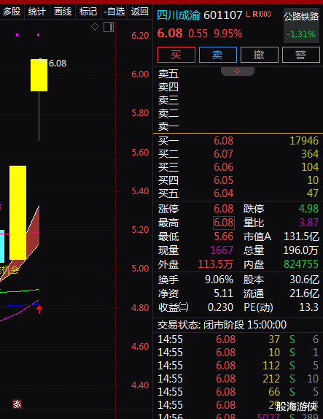Select the tall yellow candlestick near 5.40
The image size is (323, 419).
[x=18, y=212]
